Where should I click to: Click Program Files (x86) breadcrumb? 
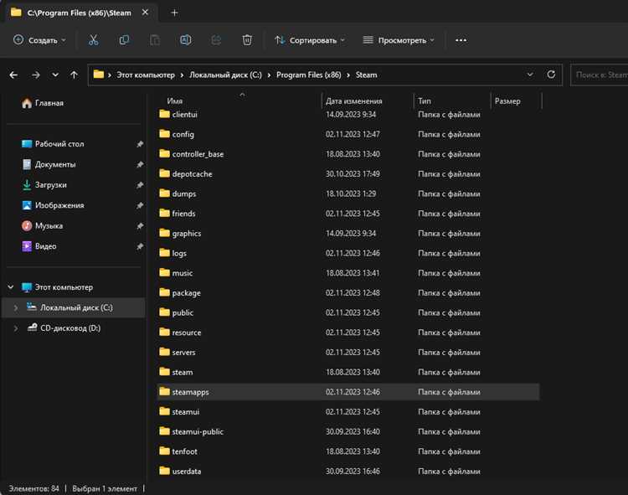pyautogui.click(x=309, y=75)
